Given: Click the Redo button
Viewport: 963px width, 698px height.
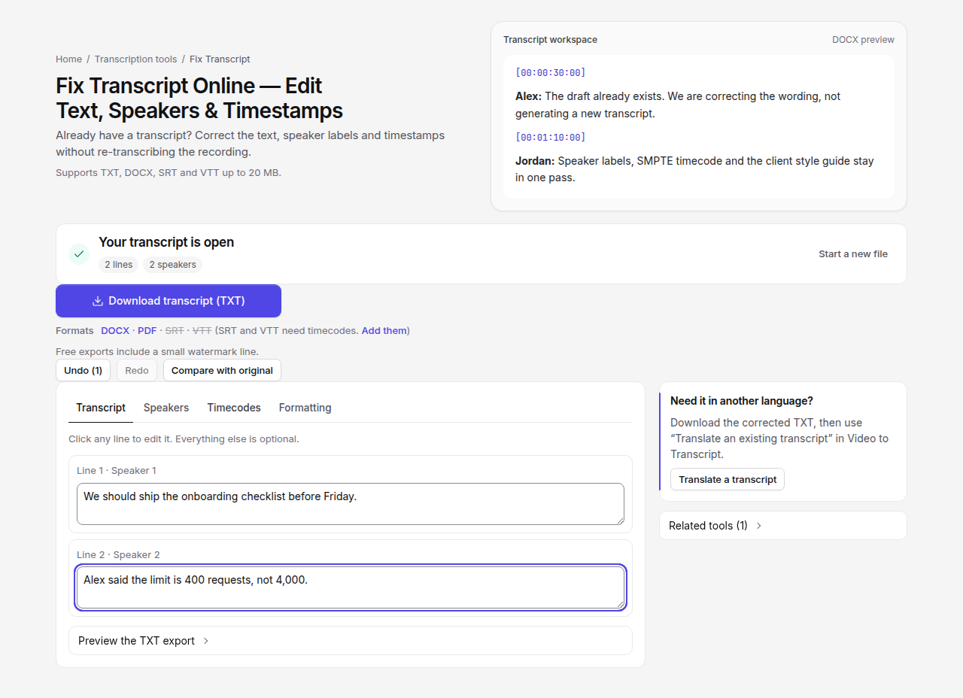Looking at the screenshot, I should [137, 370].
